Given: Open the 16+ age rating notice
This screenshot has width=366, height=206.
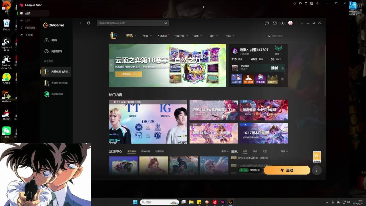Looking at the screenshot, I should click(x=317, y=157).
